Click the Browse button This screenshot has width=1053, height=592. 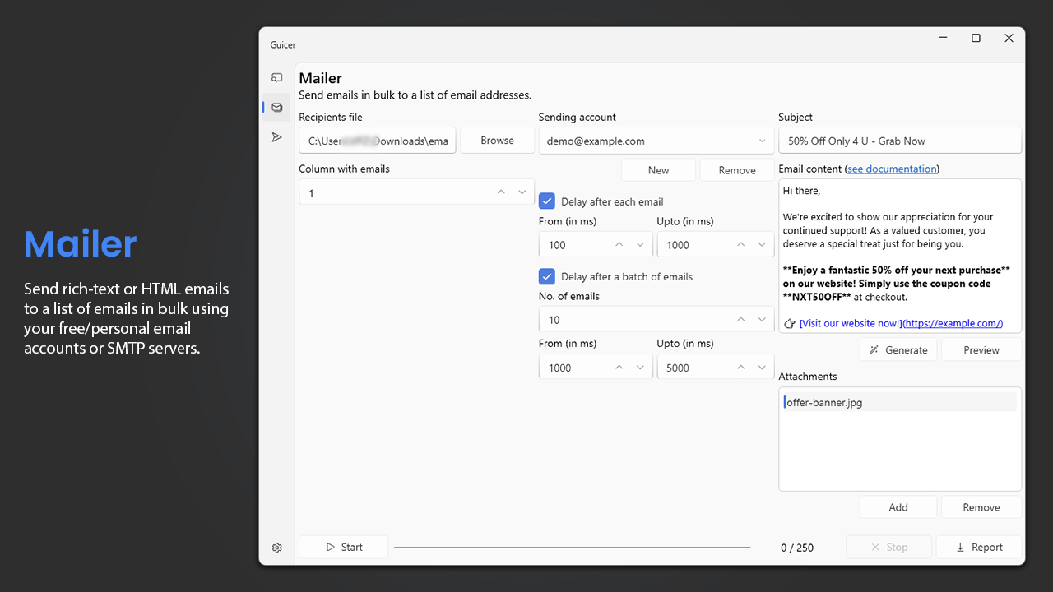point(497,141)
